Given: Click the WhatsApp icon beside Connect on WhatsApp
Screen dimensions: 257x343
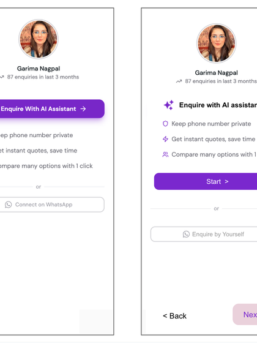Looking at the screenshot, I should point(9,205).
